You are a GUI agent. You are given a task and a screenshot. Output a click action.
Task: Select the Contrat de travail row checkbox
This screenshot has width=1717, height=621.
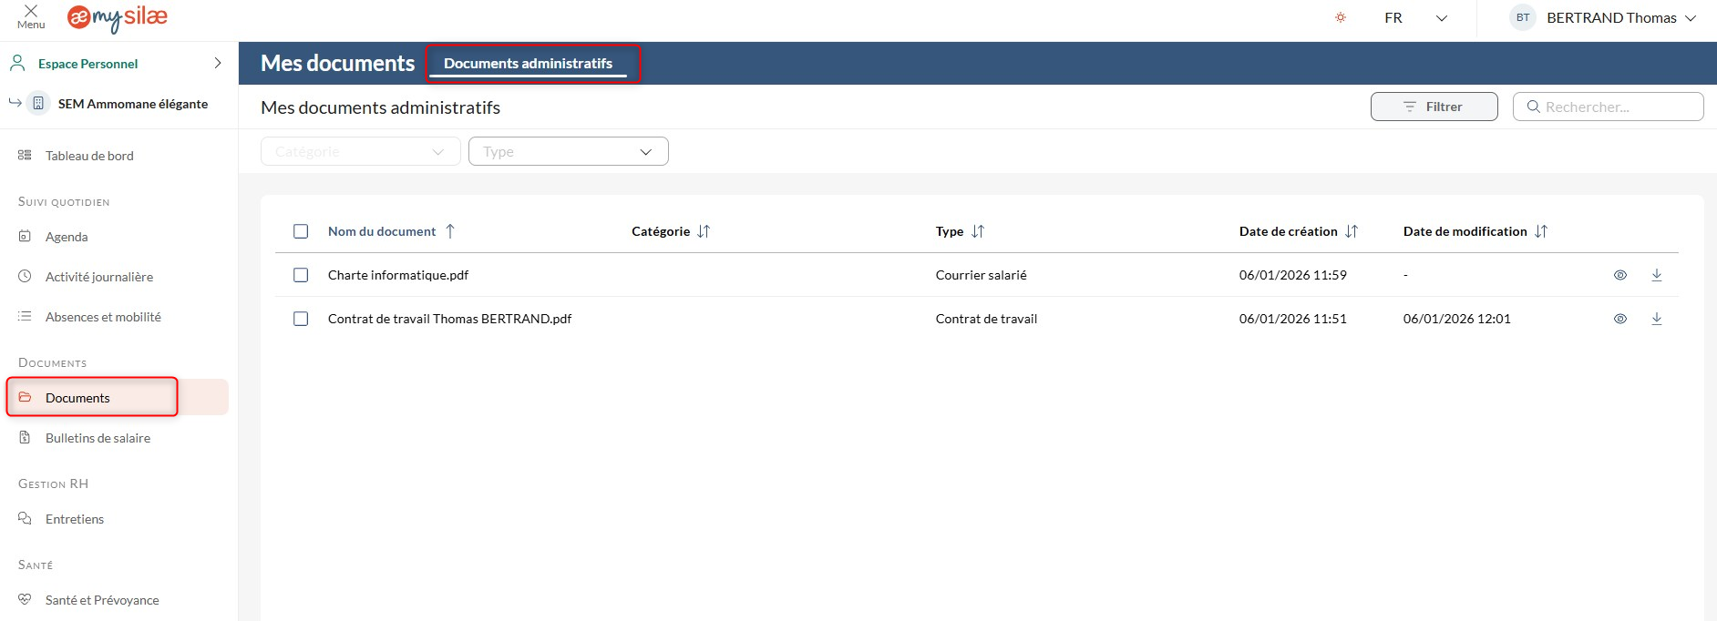tap(301, 319)
